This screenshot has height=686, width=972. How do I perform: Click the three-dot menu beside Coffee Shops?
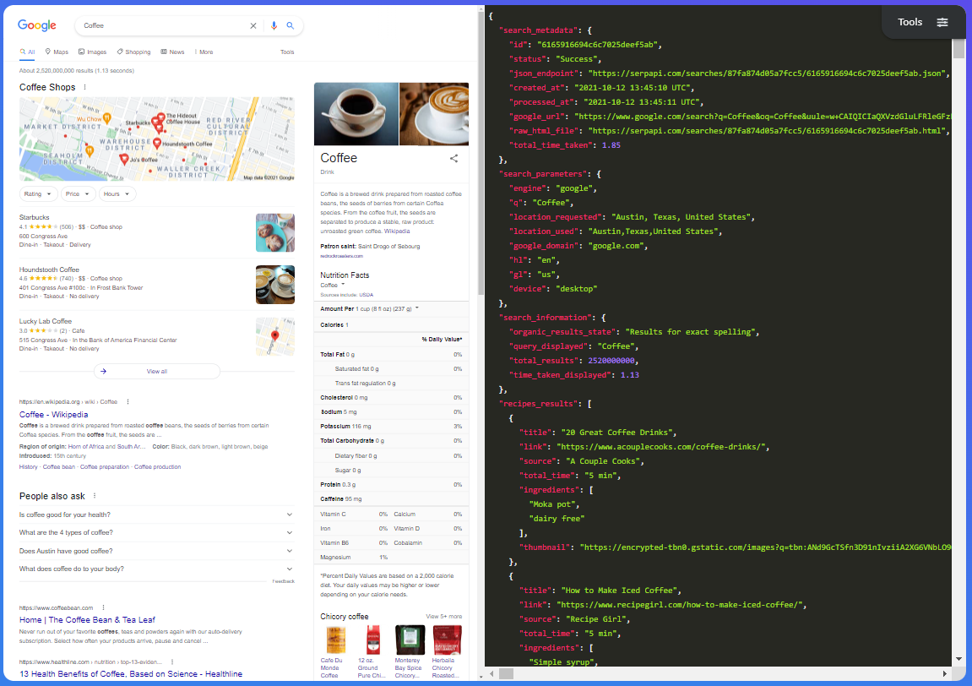84,87
